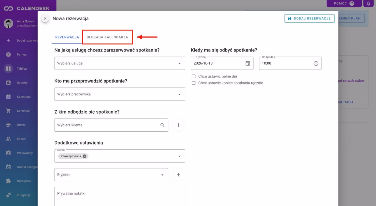Add a new label with the plus next to Etykieta
376x206 pixels.
tap(179, 175)
